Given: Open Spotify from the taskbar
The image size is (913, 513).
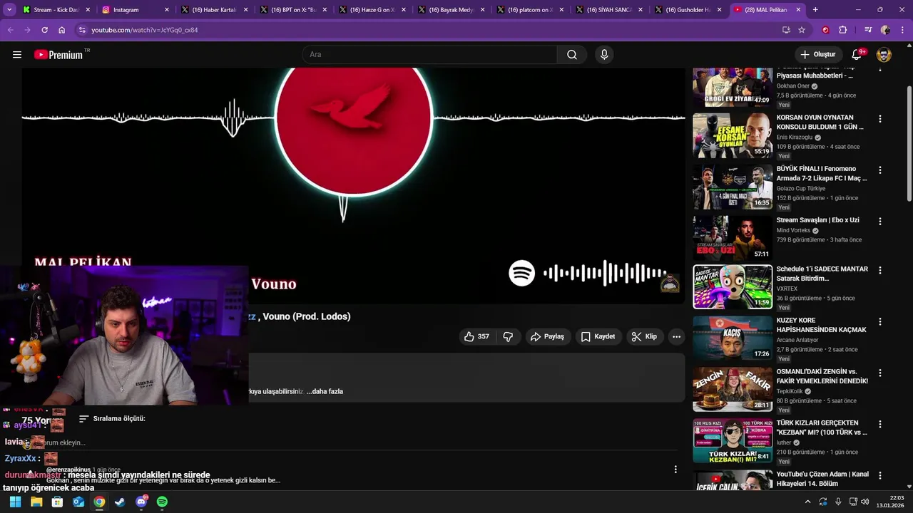Looking at the screenshot, I should click(162, 502).
